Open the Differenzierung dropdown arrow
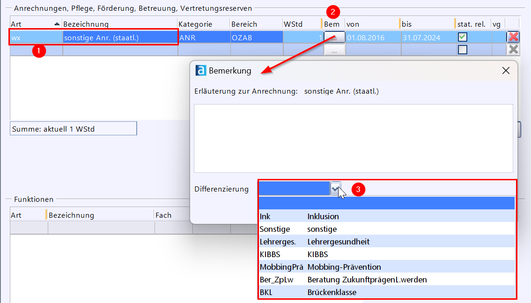Image resolution: width=531 pixels, height=303 pixels. pos(335,189)
